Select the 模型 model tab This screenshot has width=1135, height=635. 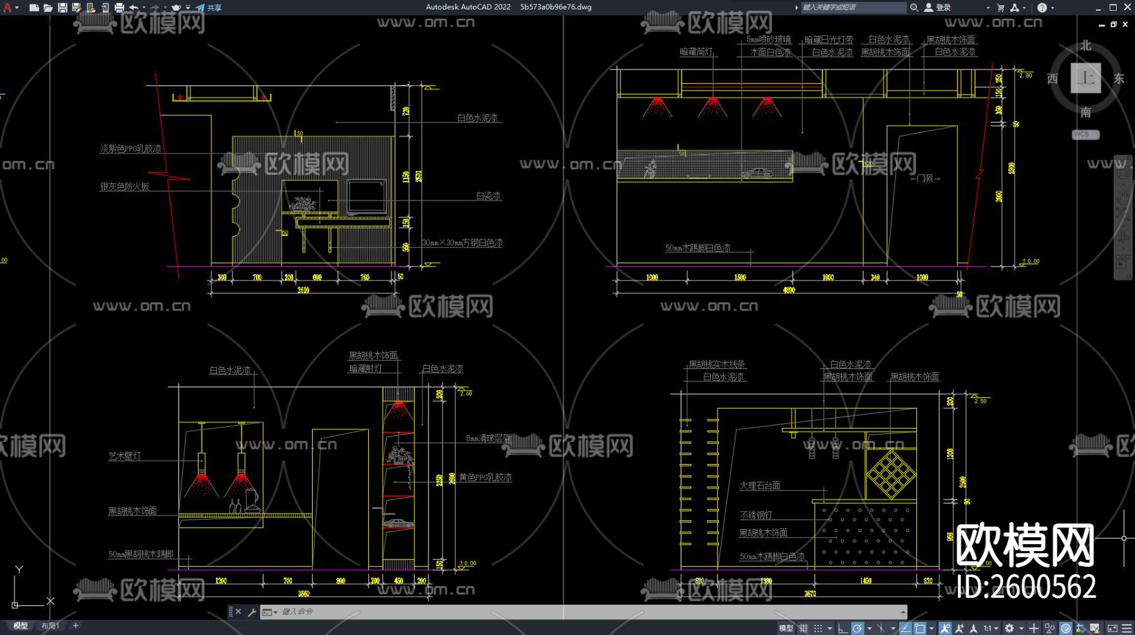coord(21,626)
